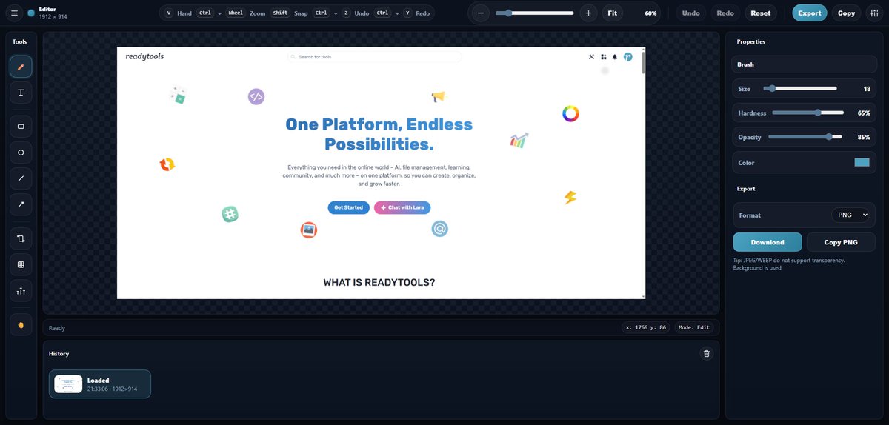Select the Hand pan tool
Image resolution: width=889 pixels, height=425 pixels.
[x=21, y=324]
